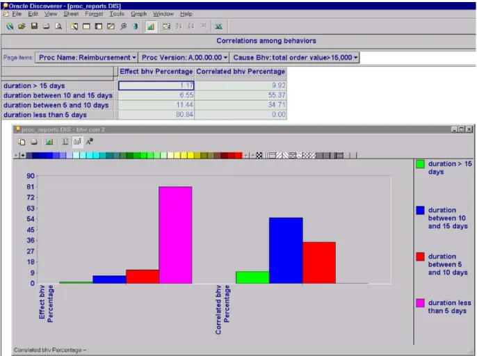Pick the bright red swatch in the color palette

pyautogui.click(x=239, y=156)
